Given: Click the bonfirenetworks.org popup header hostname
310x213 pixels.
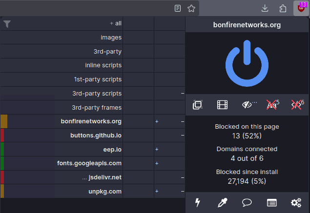Looking at the screenshot, I should (247, 25).
